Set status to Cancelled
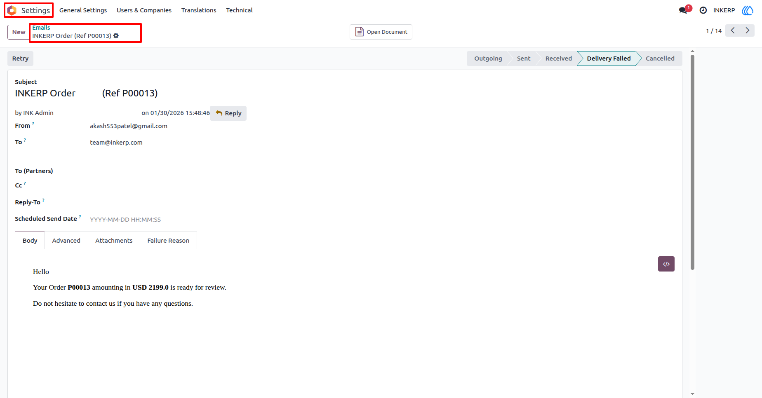Screen dimensions: 762x398 pos(660,59)
